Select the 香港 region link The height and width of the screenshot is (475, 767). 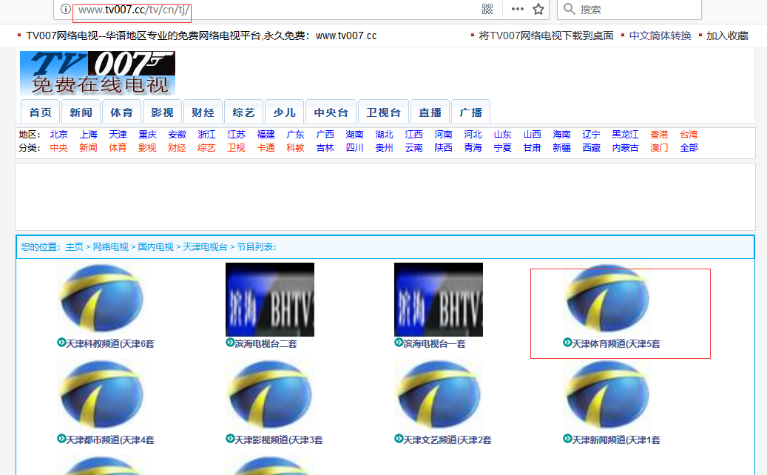[659, 135]
